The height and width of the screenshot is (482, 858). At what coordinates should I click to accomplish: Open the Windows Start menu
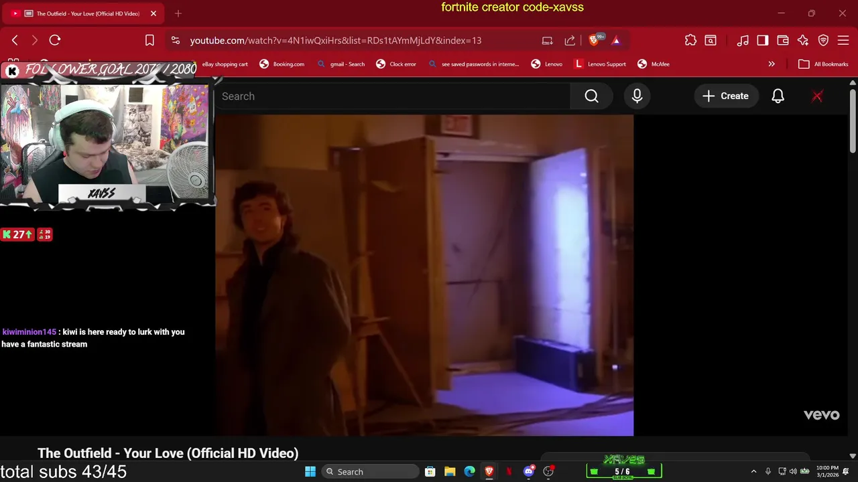(x=310, y=472)
